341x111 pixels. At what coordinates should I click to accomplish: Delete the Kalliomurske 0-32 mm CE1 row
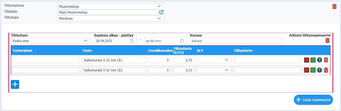click(326, 60)
